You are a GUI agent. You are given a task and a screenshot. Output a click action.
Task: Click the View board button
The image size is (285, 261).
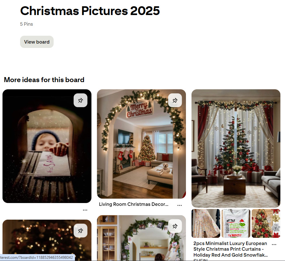37,42
